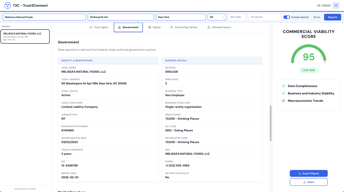The image size is (344, 192).
Task: Click the Trust Agent refresh icon
Action: 91,27
